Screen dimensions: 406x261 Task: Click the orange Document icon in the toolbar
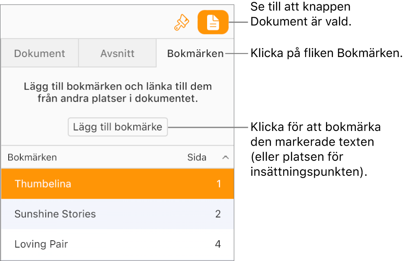[x=213, y=22]
